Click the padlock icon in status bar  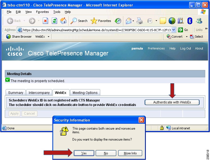coord(162,128)
